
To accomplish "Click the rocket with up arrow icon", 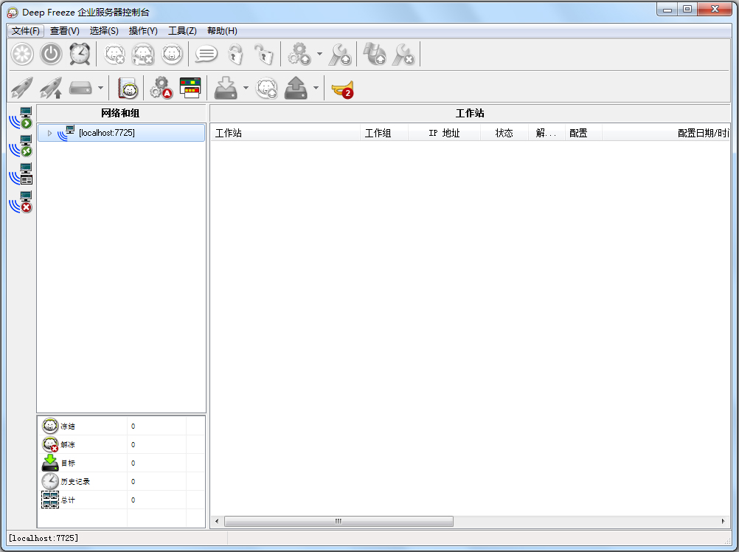I will point(51,88).
